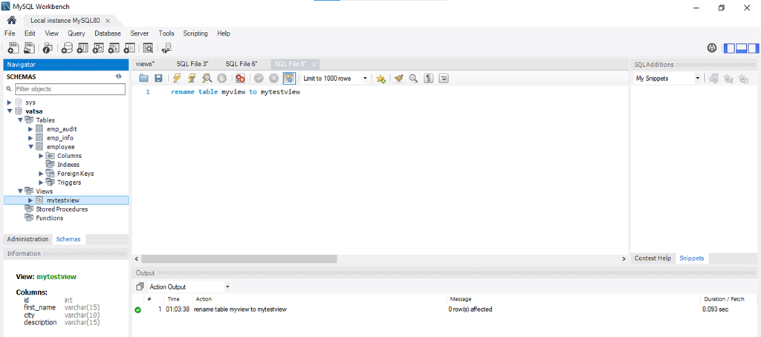Click the Home tab icon
This screenshot has height=337, width=761.
pyautogui.click(x=12, y=20)
